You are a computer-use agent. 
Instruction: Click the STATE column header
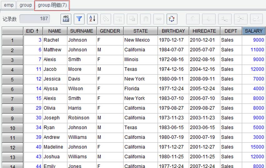tap(140, 31)
